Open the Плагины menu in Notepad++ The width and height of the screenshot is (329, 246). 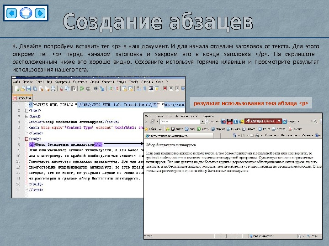(147, 82)
